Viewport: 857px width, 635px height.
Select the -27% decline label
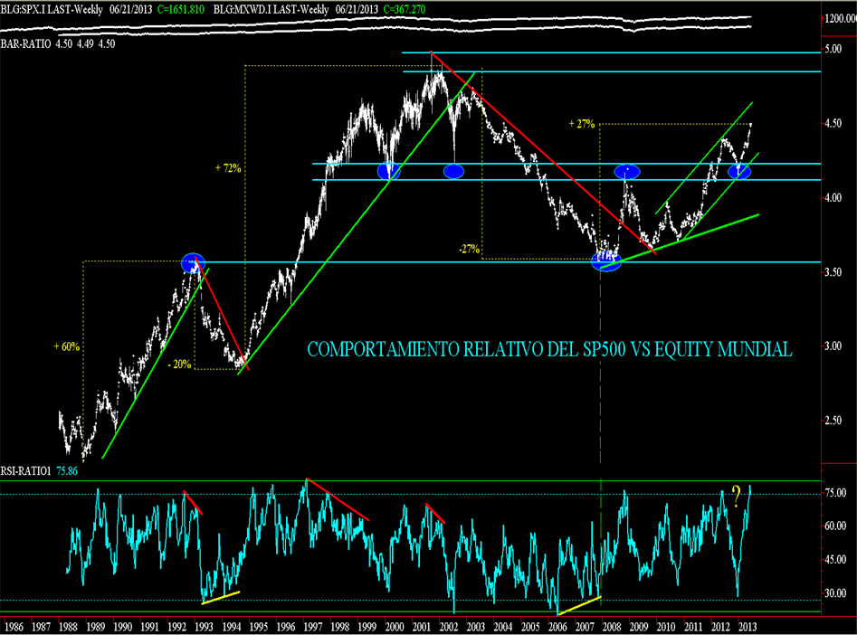coord(468,249)
